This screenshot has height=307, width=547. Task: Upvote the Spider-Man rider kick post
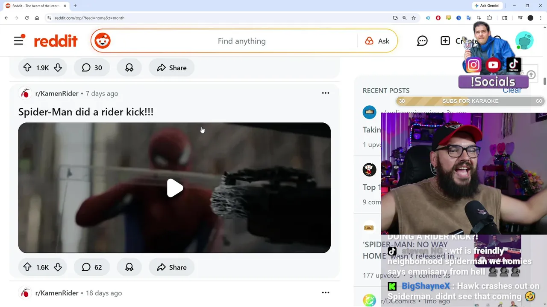pyautogui.click(x=27, y=267)
